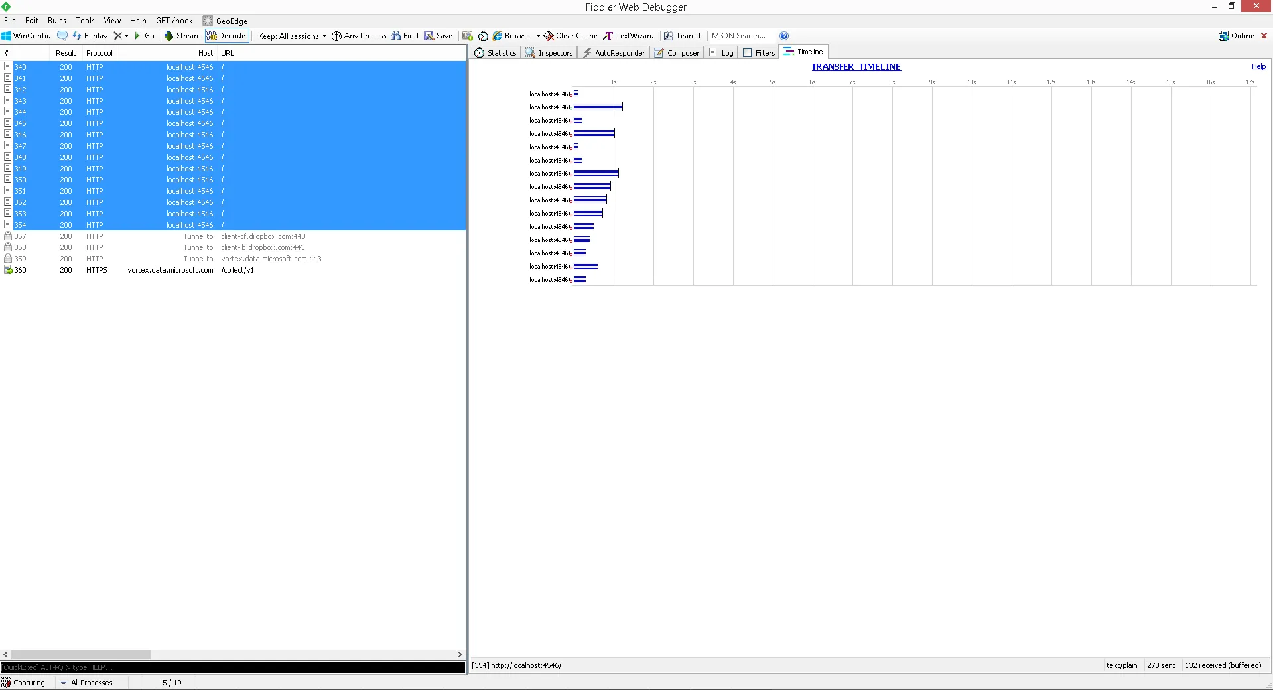Sort sessions by Result column header
The image size is (1273, 690).
[x=66, y=53]
